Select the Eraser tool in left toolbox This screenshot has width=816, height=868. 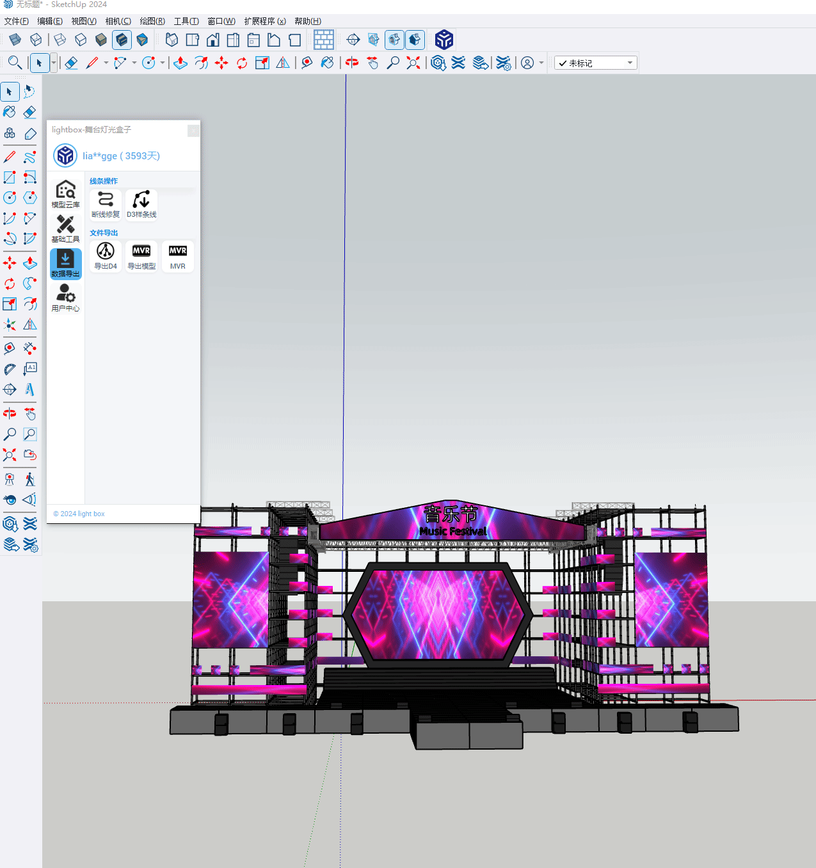click(x=29, y=113)
